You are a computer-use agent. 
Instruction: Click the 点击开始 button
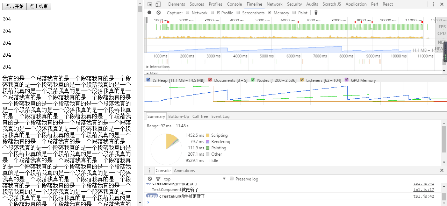coord(14,6)
